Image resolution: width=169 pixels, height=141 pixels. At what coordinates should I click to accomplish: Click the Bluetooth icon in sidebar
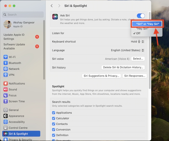[x=6, y=63]
